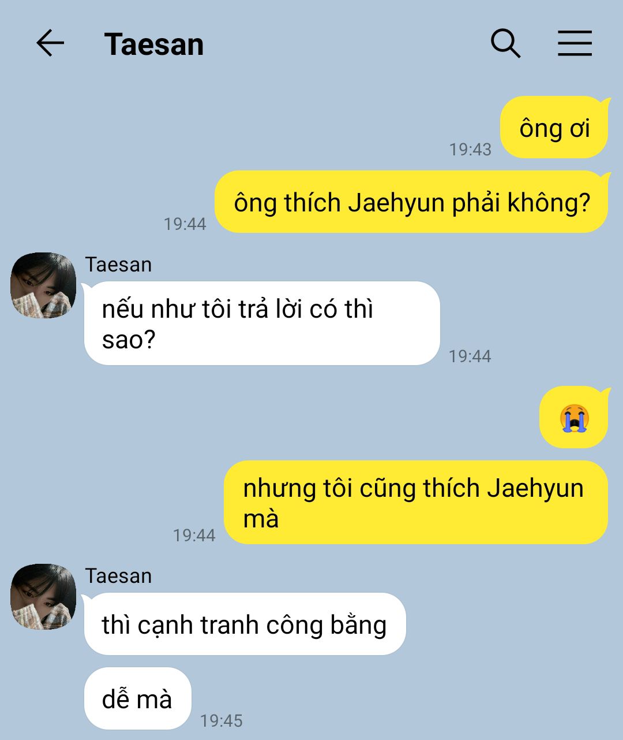
Task: Tap 19:44 timestamp beside 'sao?' bubble
Action: 470,356
